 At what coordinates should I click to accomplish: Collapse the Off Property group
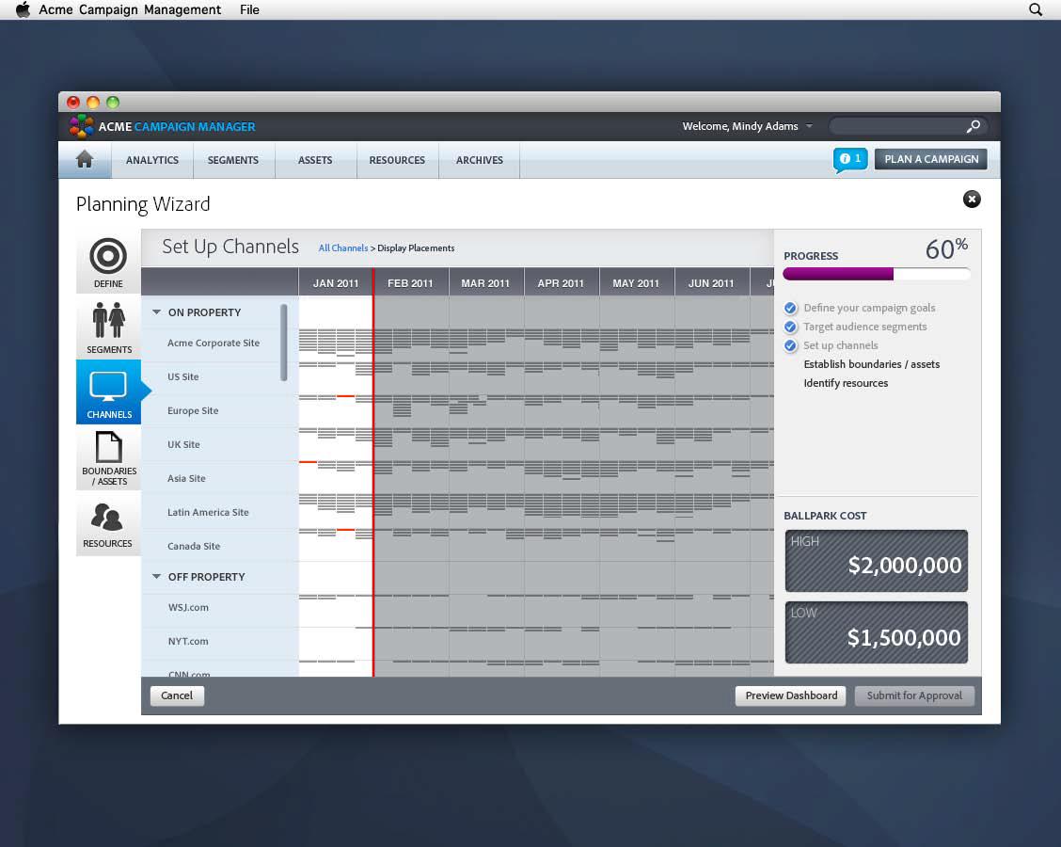tap(156, 576)
